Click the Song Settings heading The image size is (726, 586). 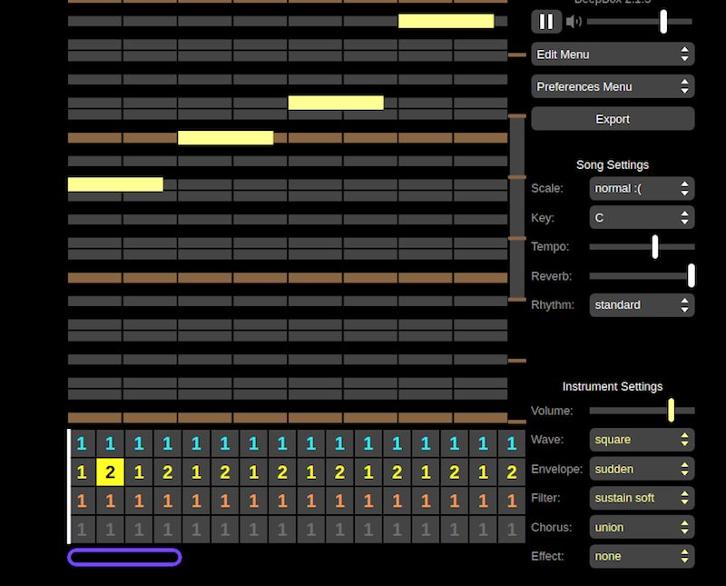tap(612, 165)
